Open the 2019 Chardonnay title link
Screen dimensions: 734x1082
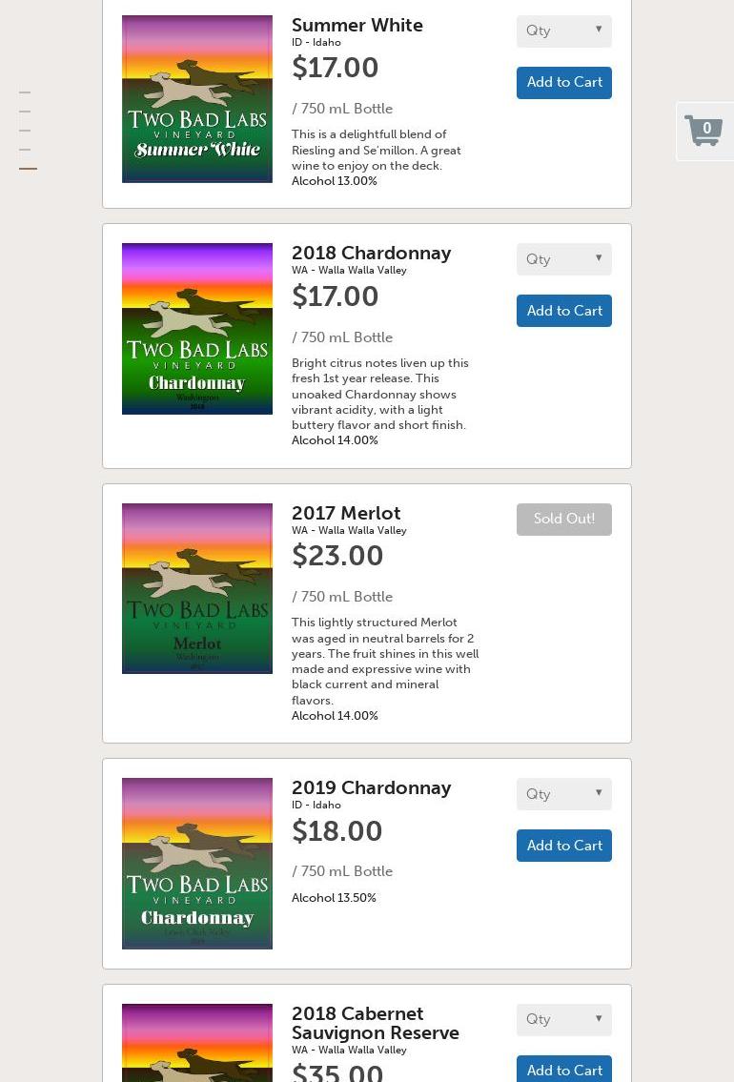(x=371, y=788)
